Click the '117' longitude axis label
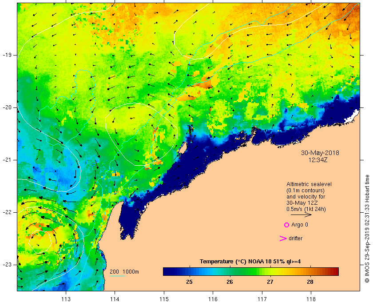The image size is (373, 302). coord(262,299)
